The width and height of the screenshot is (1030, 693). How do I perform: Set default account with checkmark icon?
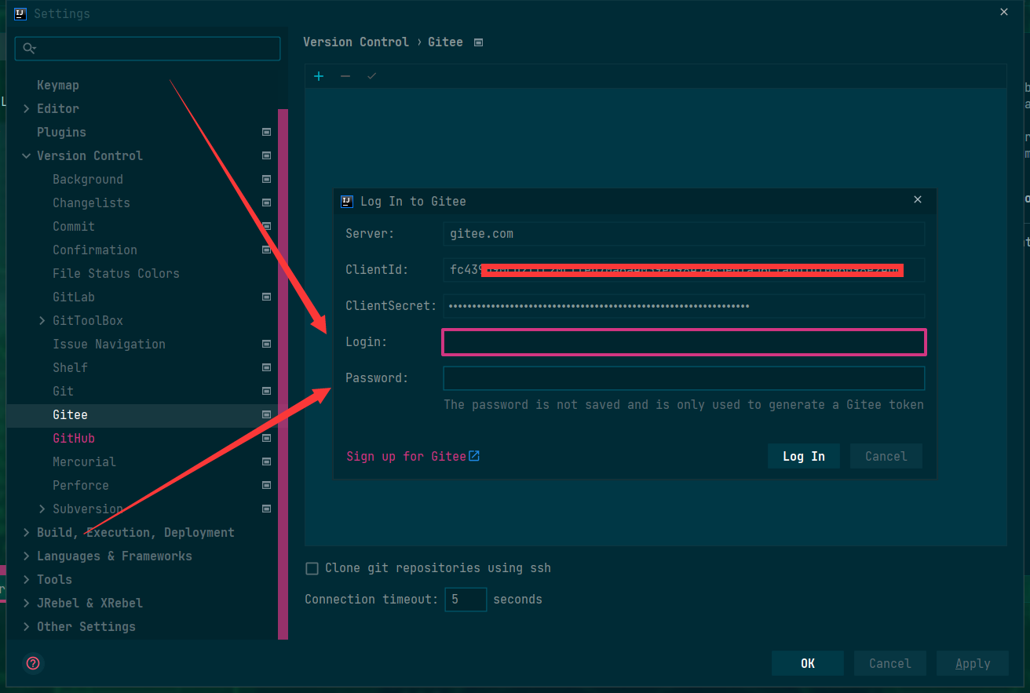[x=372, y=76]
